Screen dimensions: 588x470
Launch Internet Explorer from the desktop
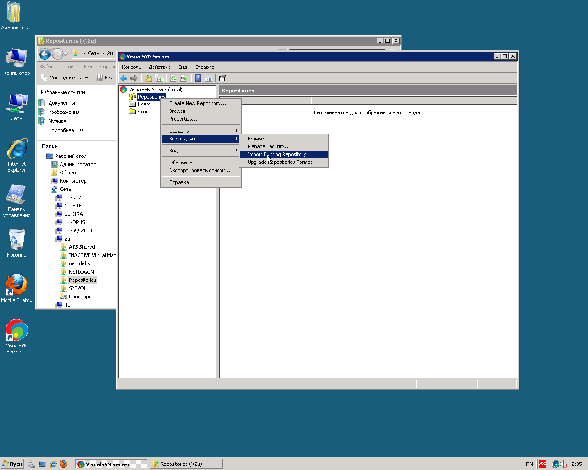point(17,155)
